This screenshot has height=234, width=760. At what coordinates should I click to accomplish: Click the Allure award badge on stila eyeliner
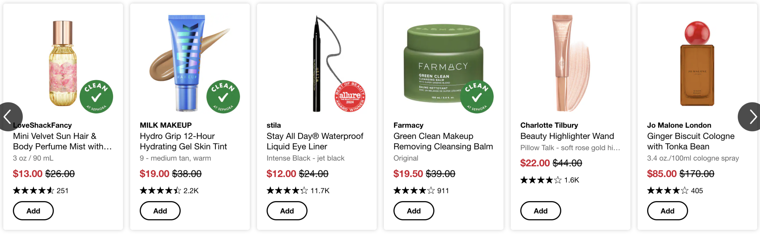click(x=350, y=97)
